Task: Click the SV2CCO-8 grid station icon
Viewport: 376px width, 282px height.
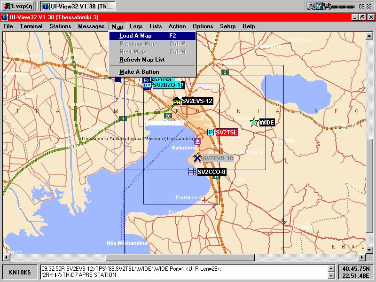Action: [192, 172]
